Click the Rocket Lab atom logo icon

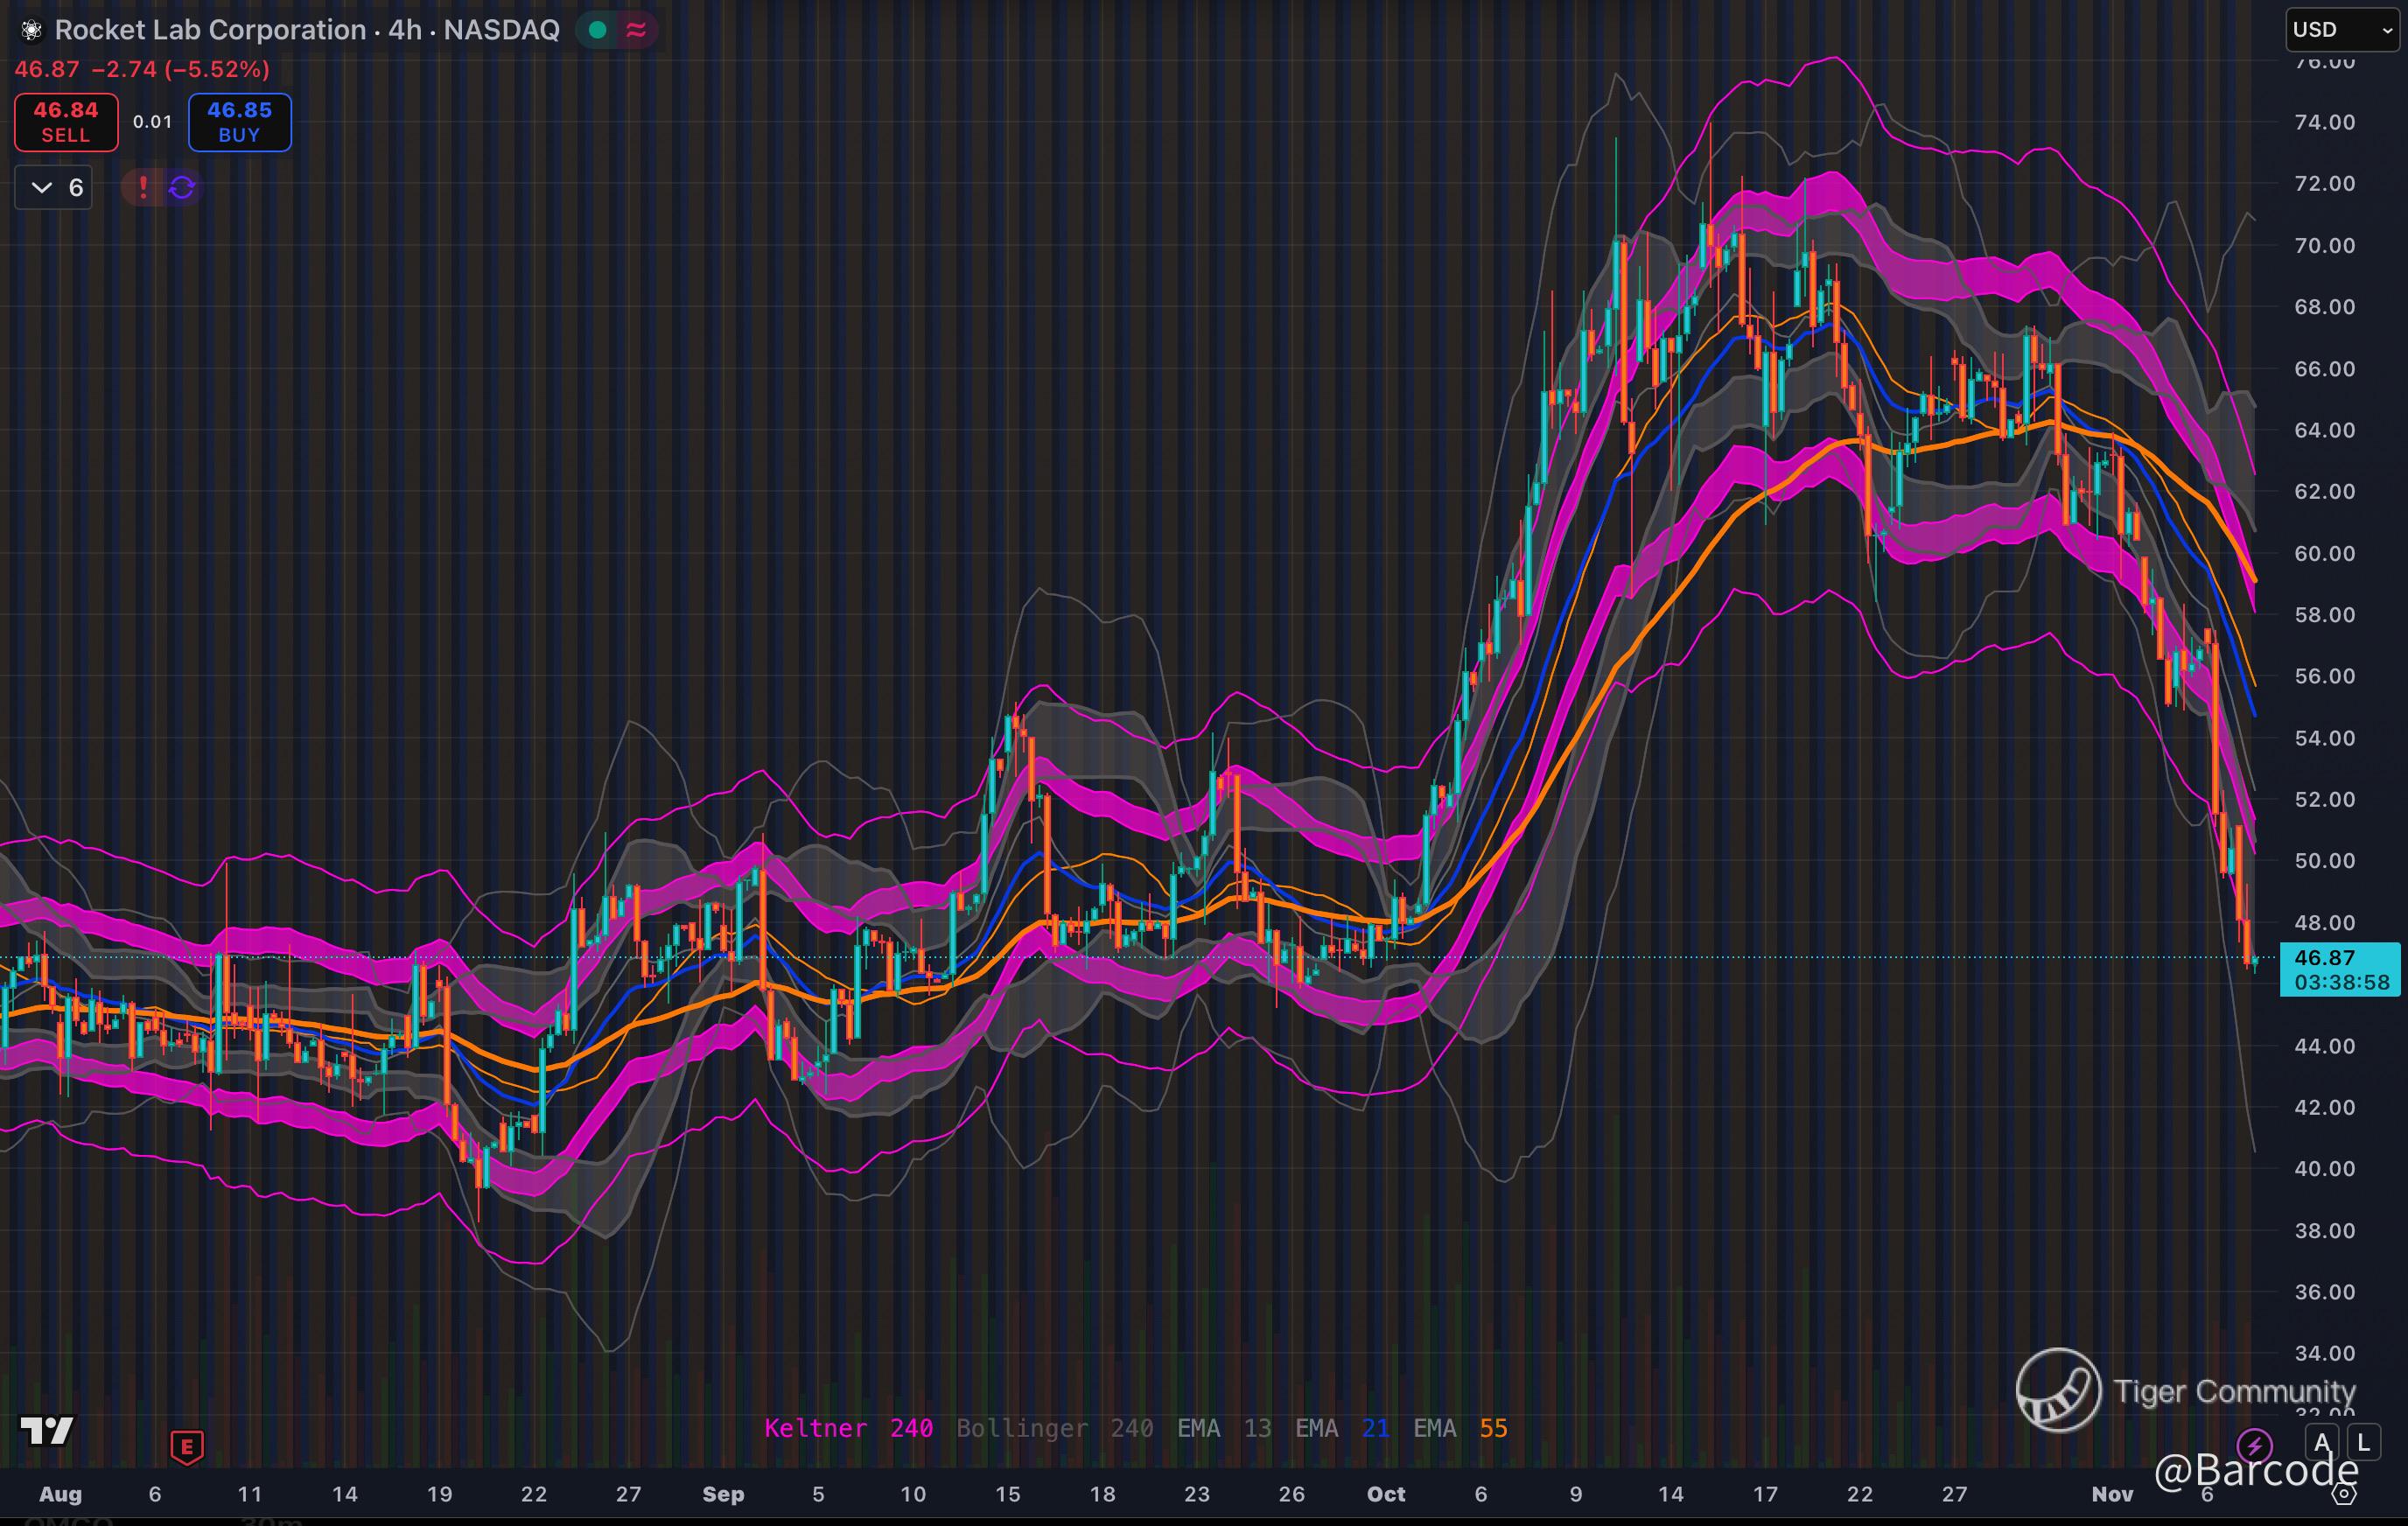(x=31, y=30)
